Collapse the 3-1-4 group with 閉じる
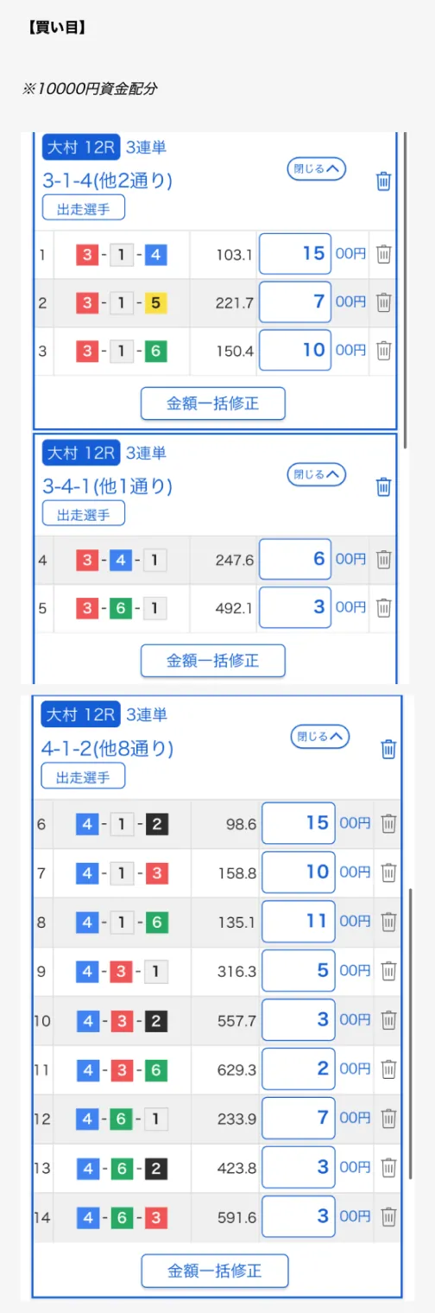Screen dimensions: 435x1313 click(x=316, y=170)
